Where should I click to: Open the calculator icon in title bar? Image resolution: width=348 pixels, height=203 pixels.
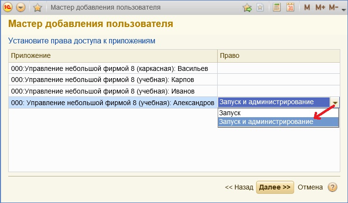277,8
